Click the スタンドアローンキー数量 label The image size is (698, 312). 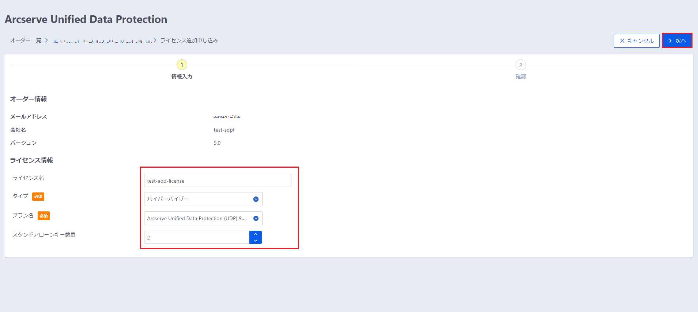(44, 235)
